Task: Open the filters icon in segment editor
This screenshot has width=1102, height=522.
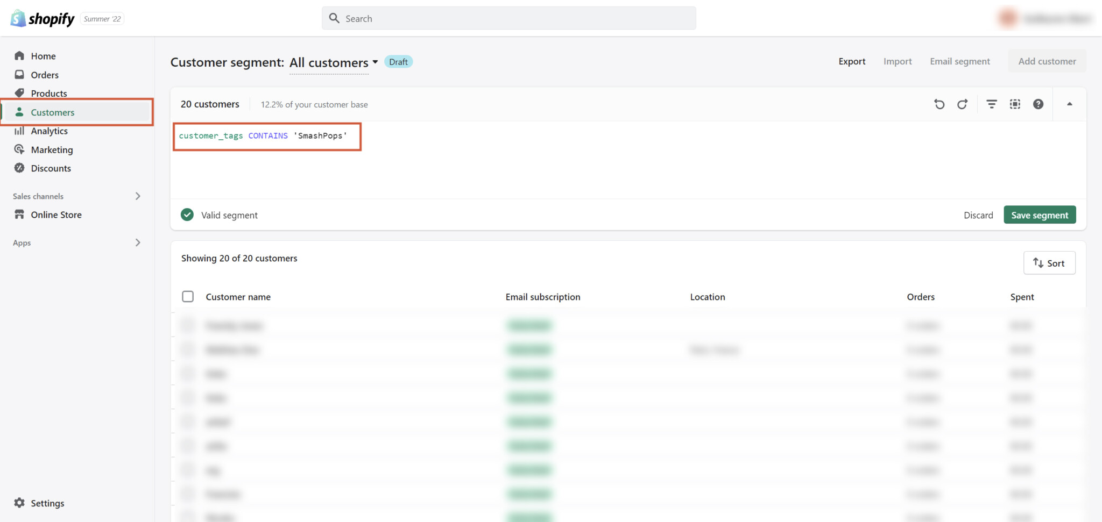Action: tap(991, 104)
